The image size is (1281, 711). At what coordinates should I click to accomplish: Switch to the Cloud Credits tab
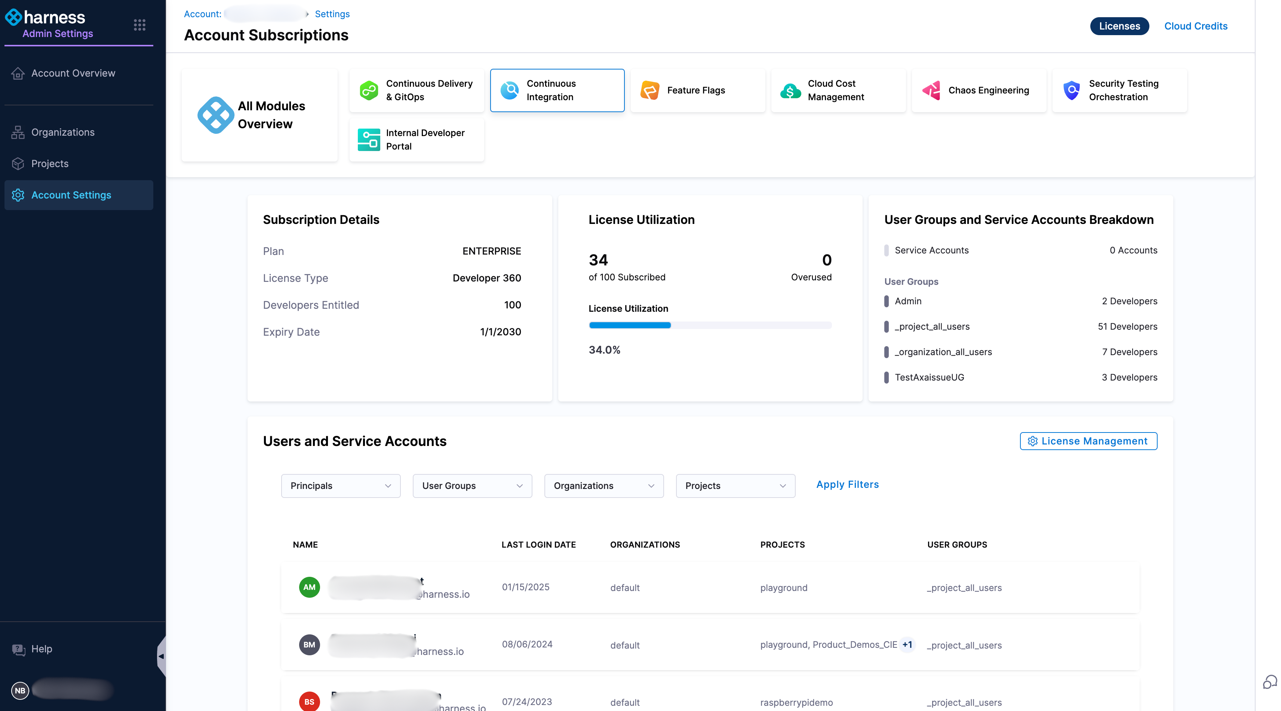[x=1195, y=26]
